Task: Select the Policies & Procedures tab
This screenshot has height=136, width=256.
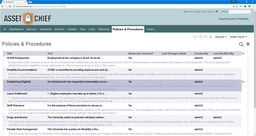Action: coord(128,29)
